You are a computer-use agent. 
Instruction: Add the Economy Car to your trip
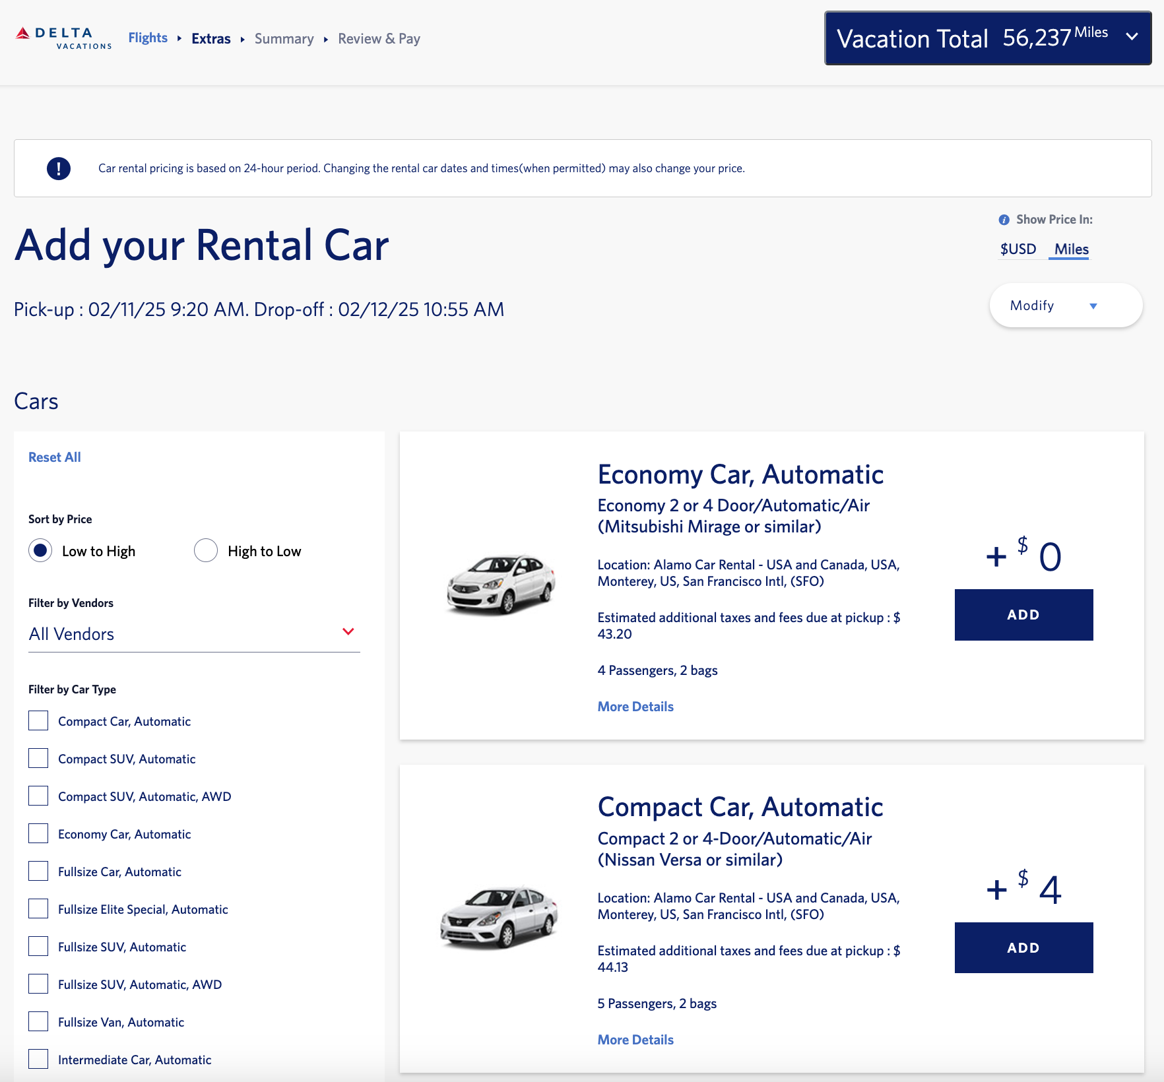[1022, 614]
